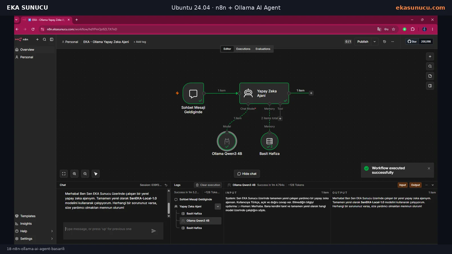
Task: Reload the browser page
Action: [x=33, y=29]
